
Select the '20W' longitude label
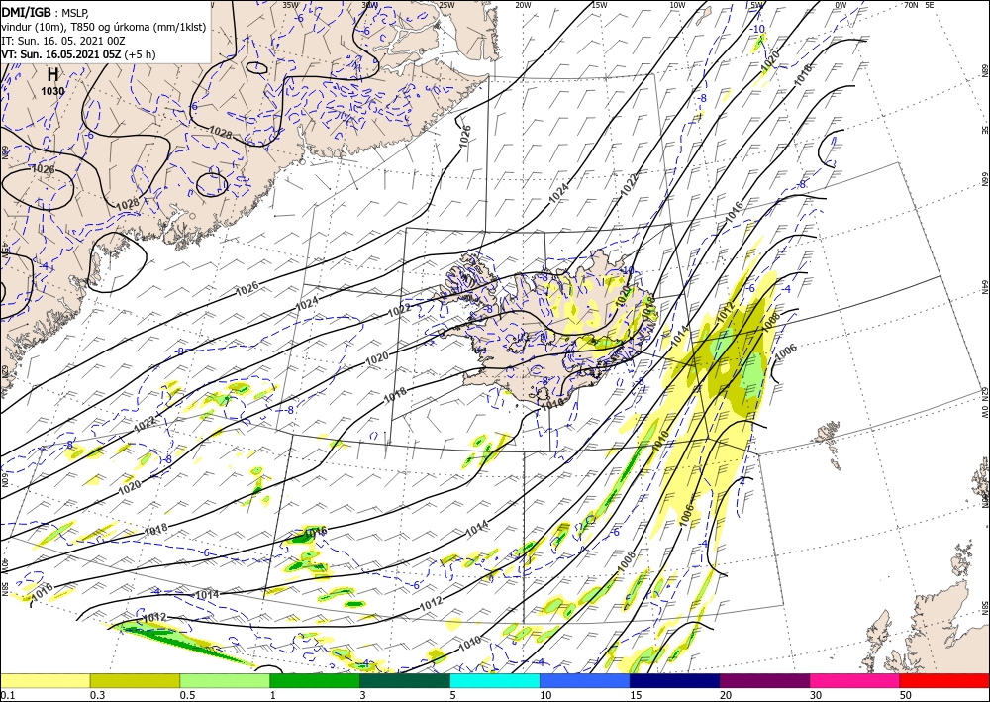tap(523, 5)
